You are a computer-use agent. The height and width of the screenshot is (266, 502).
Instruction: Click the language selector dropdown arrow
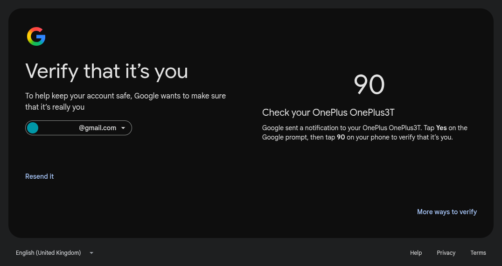pos(91,253)
